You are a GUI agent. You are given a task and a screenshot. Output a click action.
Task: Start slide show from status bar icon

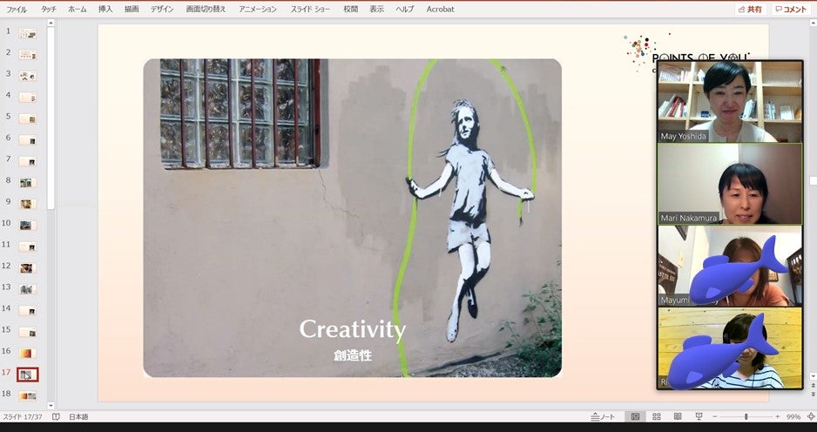699,417
